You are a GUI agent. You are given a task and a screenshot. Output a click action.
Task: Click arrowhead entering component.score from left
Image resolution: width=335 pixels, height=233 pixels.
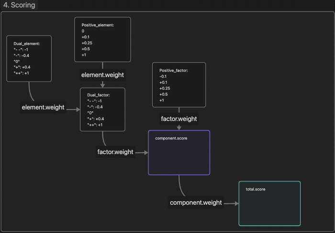pyautogui.click(x=146, y=153)
